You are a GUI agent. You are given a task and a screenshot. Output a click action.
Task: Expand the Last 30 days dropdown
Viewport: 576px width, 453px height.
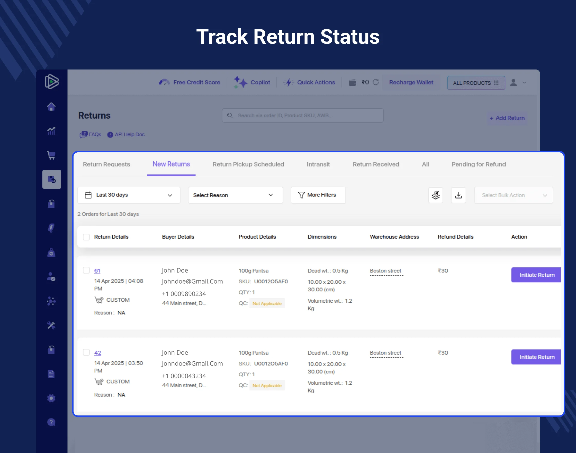click(129, 195)
